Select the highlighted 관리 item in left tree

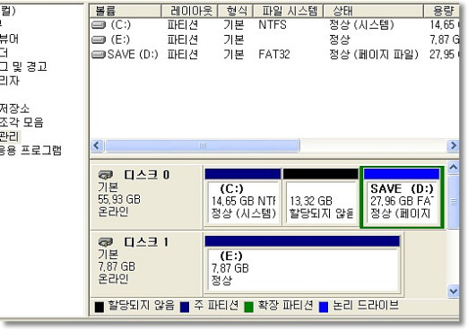pyautogui.click(x=9, y=136)
